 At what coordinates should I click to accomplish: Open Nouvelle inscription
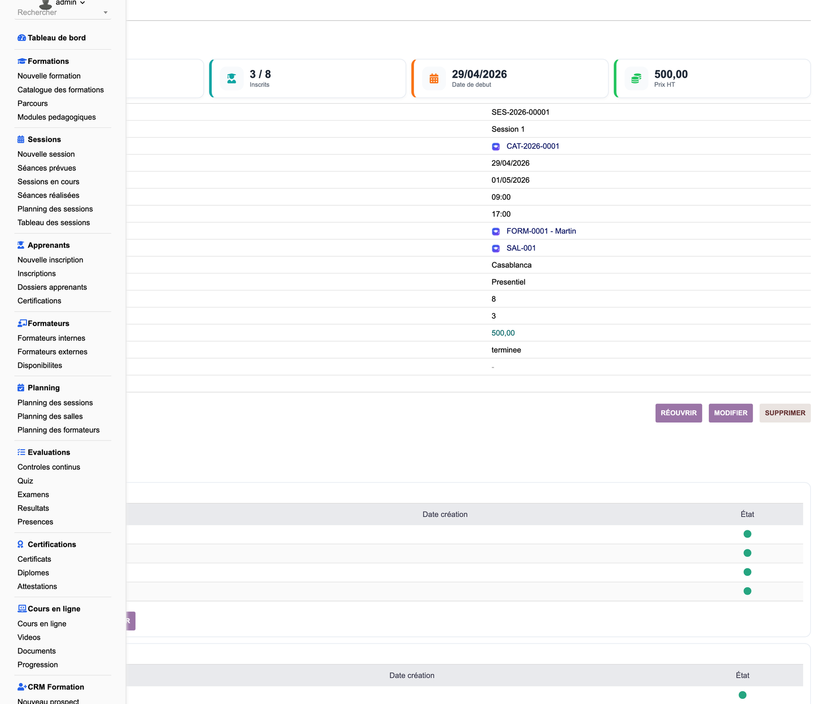point(50,259)
